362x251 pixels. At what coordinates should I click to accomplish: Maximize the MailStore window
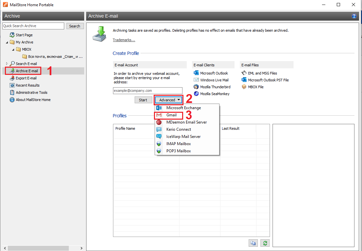click(338, 5)
